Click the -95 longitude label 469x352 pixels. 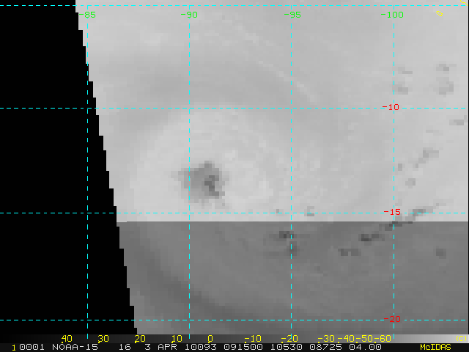click(292, 14)
